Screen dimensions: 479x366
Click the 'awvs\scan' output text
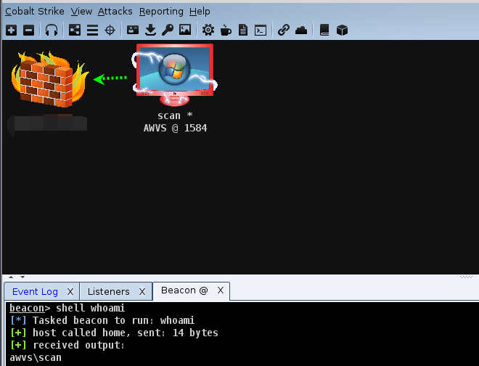36,357
